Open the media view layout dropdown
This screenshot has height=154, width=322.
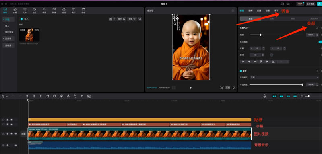pyautogui.click(x=112, y=19)
